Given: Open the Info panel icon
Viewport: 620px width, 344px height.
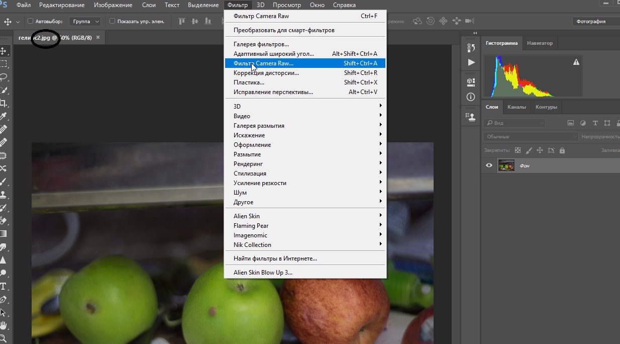Looking at the screenshot, I should 471,97.
